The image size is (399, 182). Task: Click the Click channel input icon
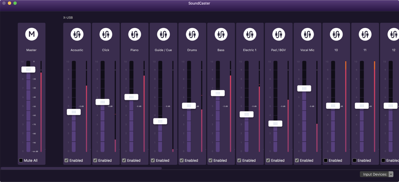[x=106, y=34]
